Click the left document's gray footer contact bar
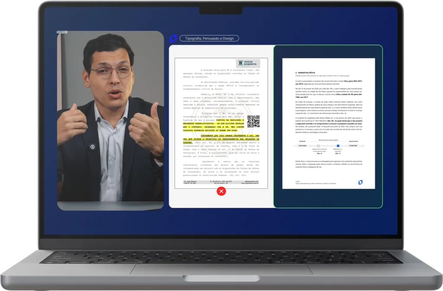The image size is (443, 291). (221, 183)
